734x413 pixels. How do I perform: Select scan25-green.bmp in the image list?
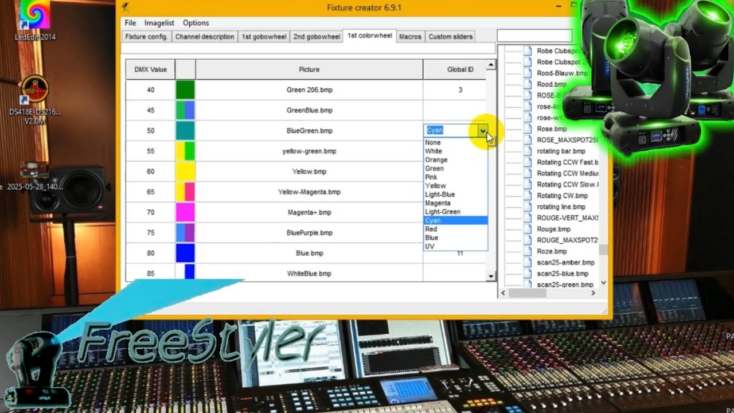point(565,285)
